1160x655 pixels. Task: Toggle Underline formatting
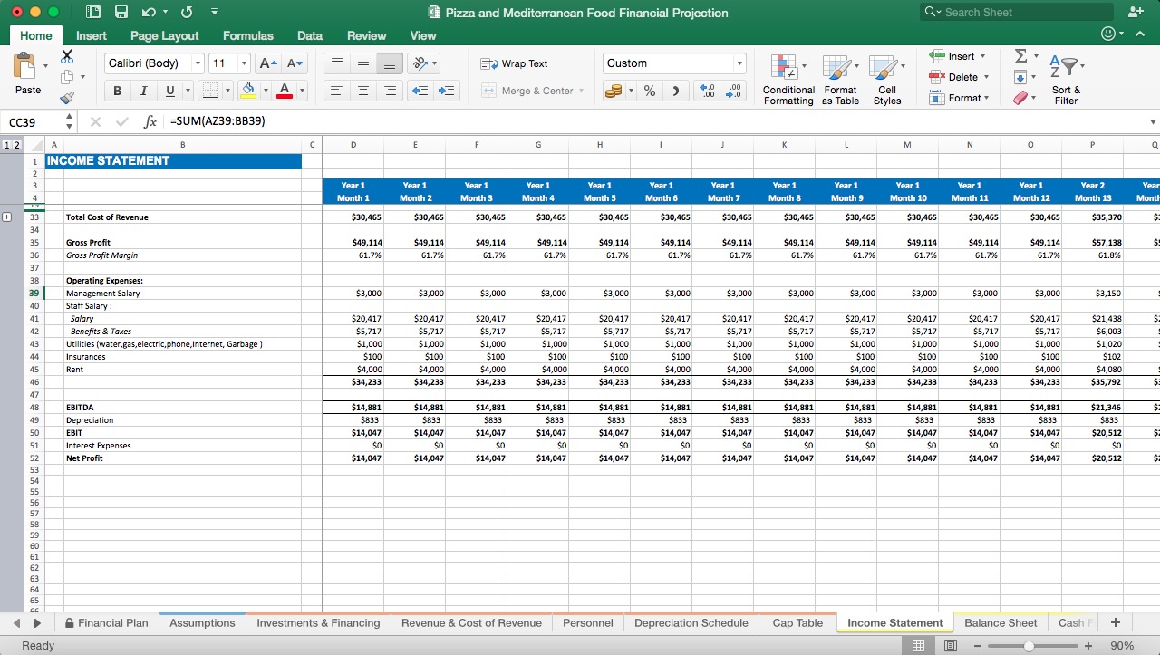coord(169,91)
